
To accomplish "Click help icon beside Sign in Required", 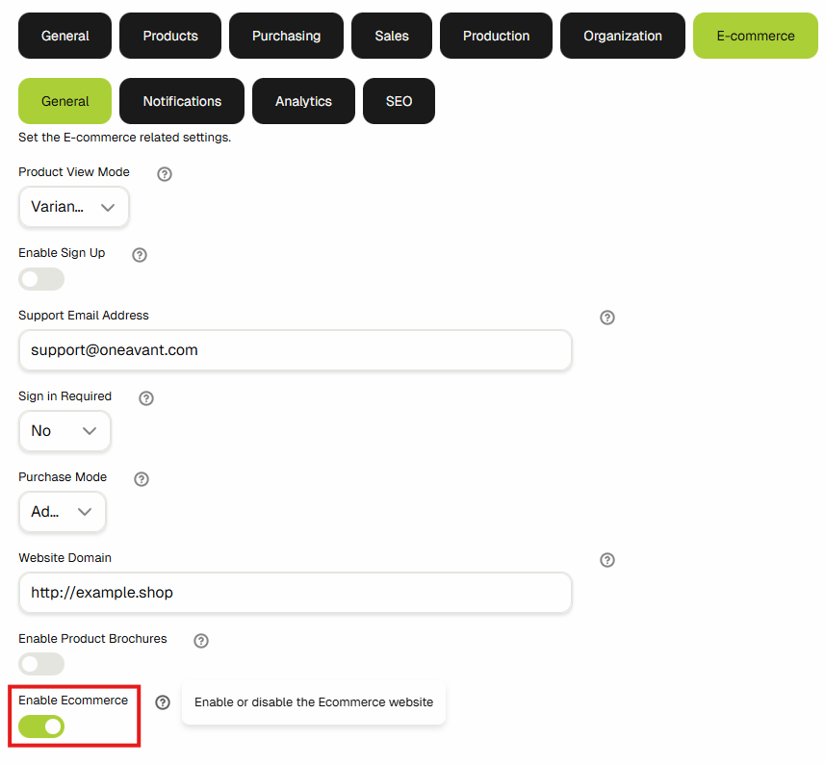I will [x=146, y=397].
